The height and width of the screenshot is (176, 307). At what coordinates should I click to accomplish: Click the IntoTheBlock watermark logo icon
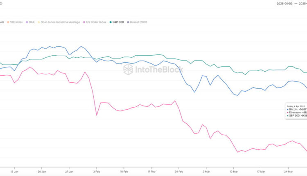(x=128, y=69)
